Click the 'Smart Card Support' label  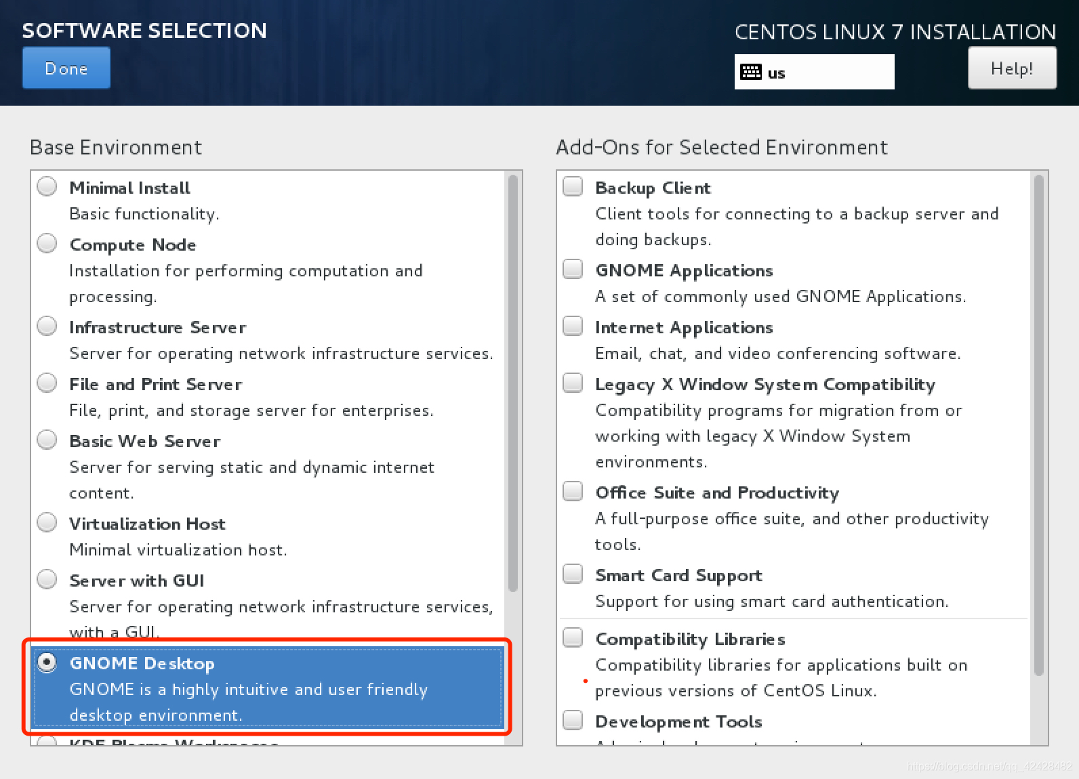tap(679, 575)
